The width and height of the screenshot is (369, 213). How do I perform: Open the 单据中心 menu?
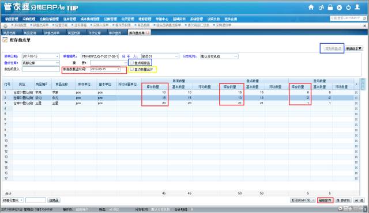[x=162, y=19]
